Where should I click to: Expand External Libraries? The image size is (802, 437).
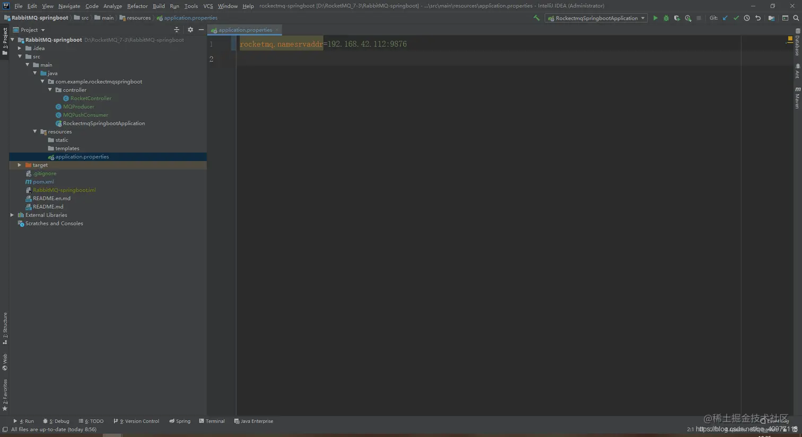coord(12,215)
